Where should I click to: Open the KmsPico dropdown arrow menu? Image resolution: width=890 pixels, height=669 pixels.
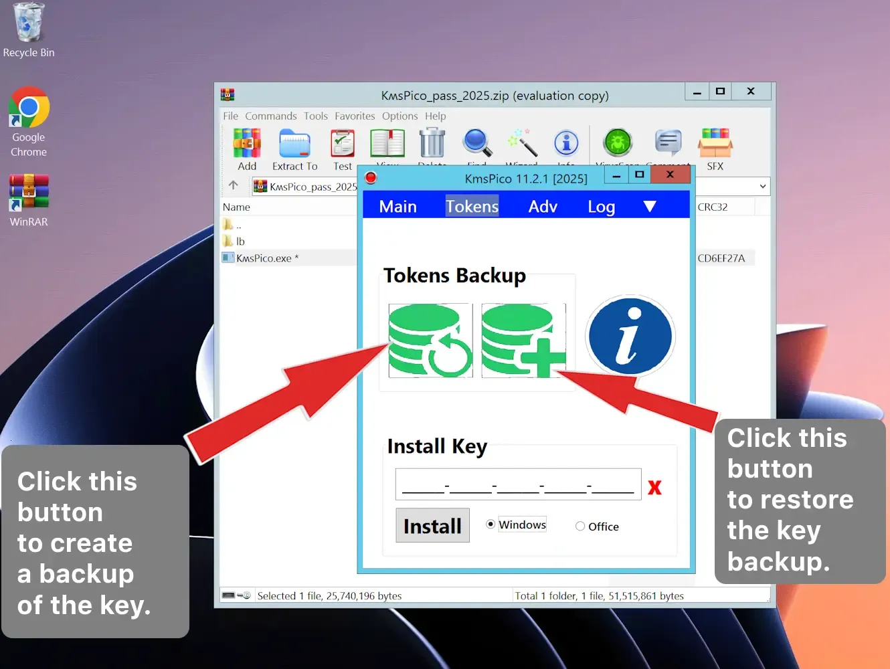pos(650,207)
